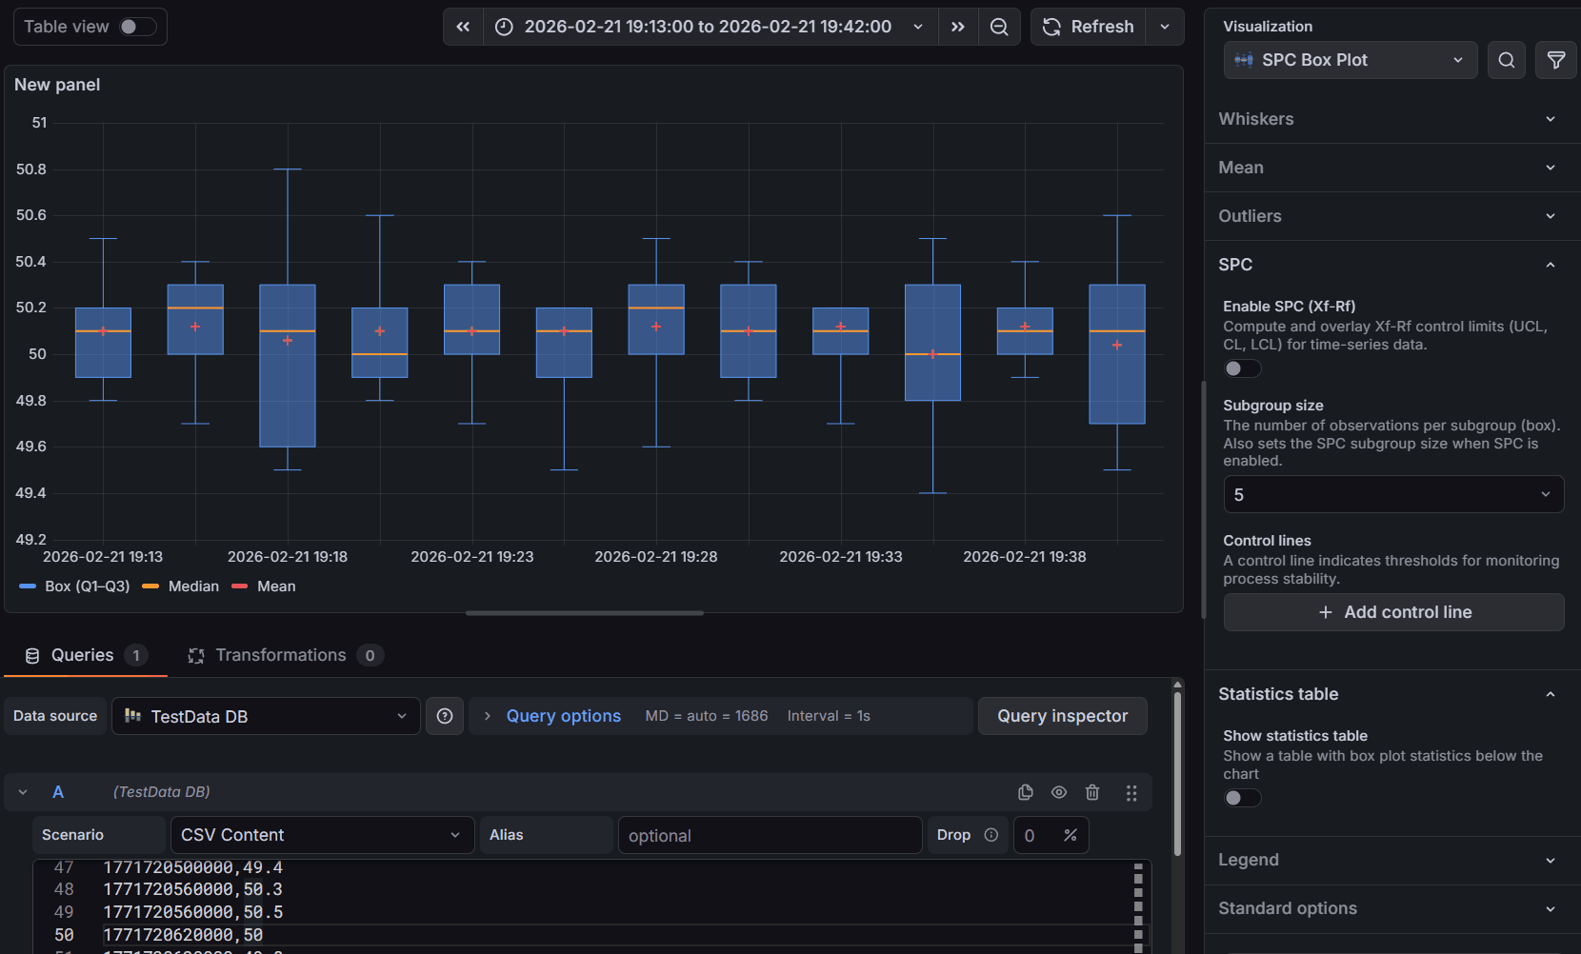Open the Query inspector
Screen dimensions: 1581x954
point(1062,716)
